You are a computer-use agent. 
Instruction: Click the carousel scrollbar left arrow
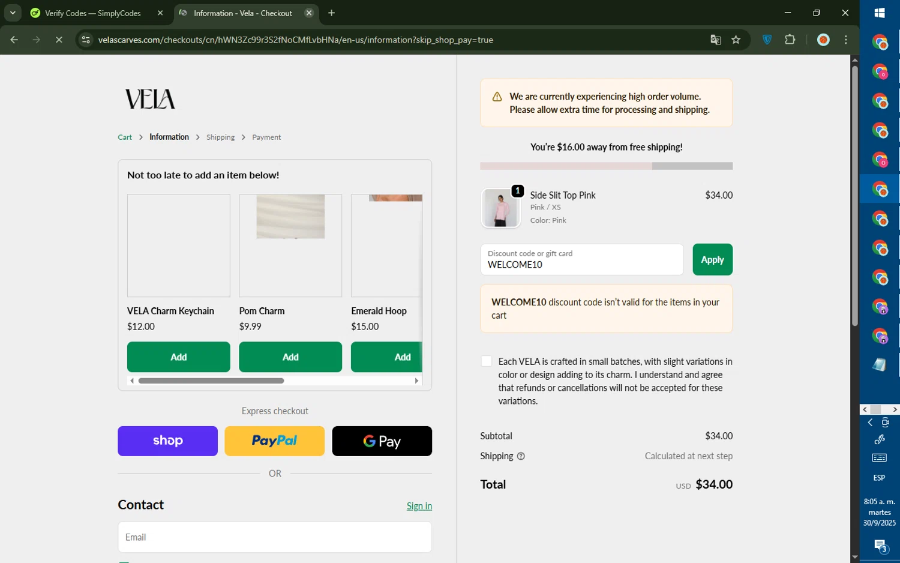[132, 381]
